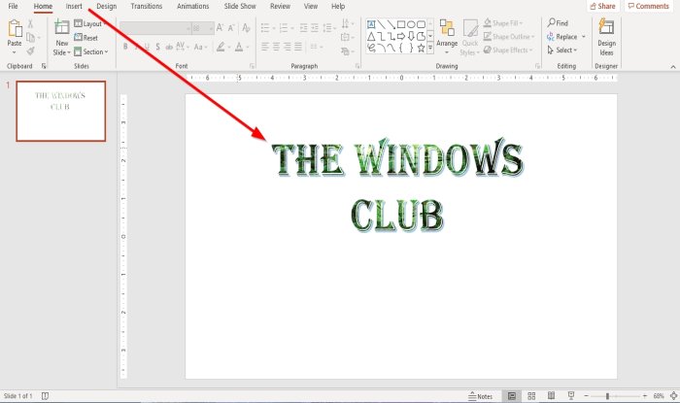
Task: Switch to the Animations tab
Action: 192,6
